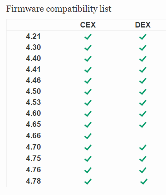Select the DEX checkmark in row 4.70

[143, 147]
